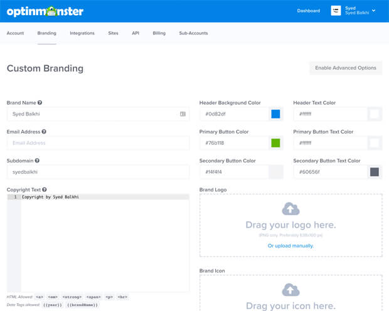Go to the Sites tab
The image size is (389, 311).
click(113, 33)
